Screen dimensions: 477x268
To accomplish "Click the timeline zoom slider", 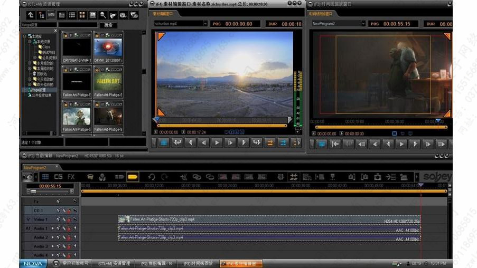I will [34, 192].
